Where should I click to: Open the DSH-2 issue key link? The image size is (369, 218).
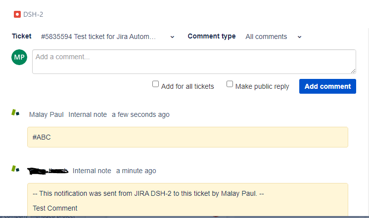(33, 14)
